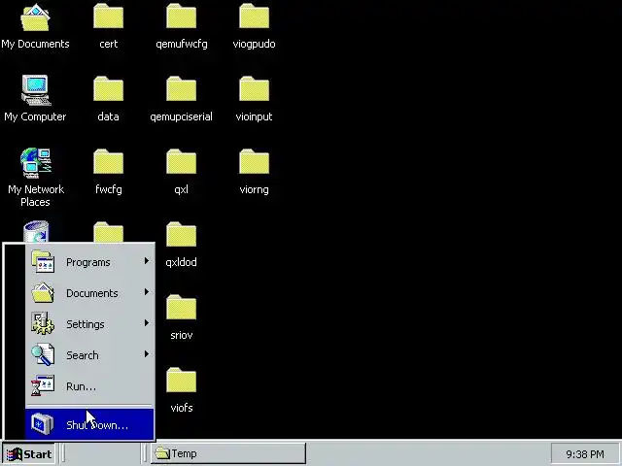The width and height of the screenshot is (622, 466).
Task: Open Search in the Start menu
Action: click(89, 354)
